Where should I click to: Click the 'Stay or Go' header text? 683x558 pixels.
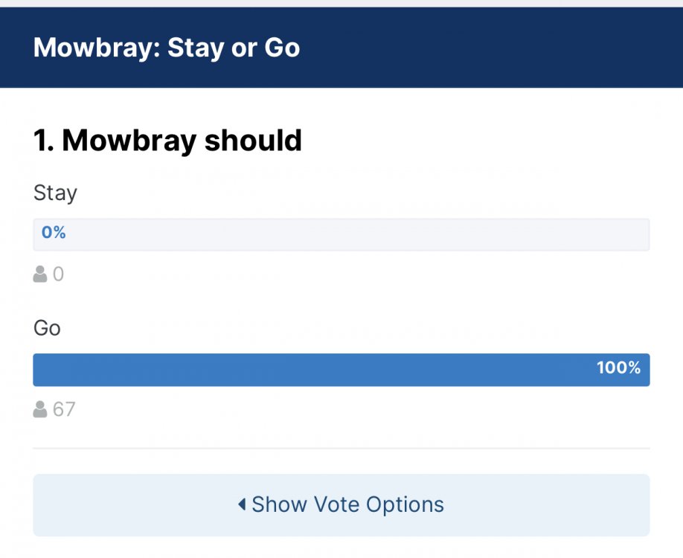234,48
